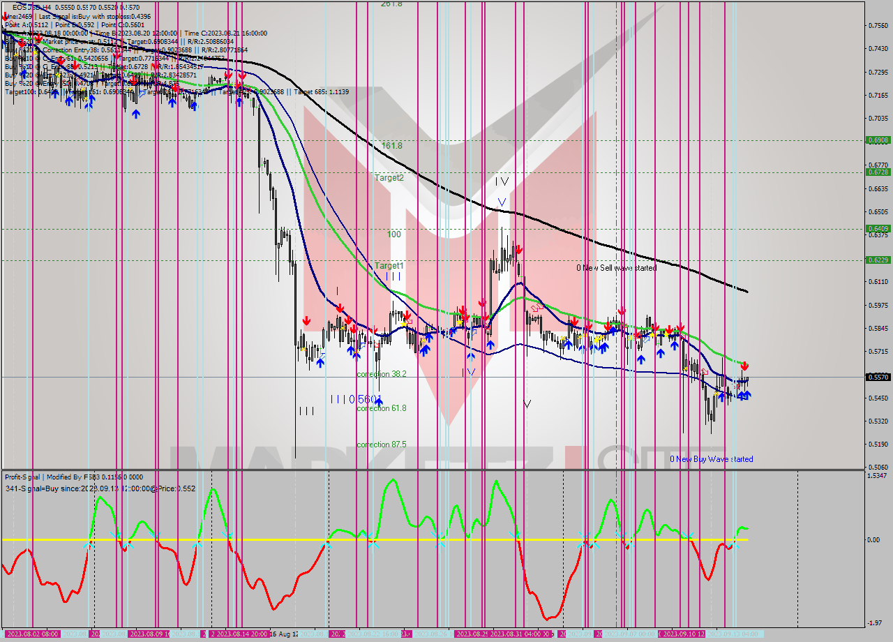Click the 0.5060 price axis label
The image size is (893, 642).
(x=878, y=467)
